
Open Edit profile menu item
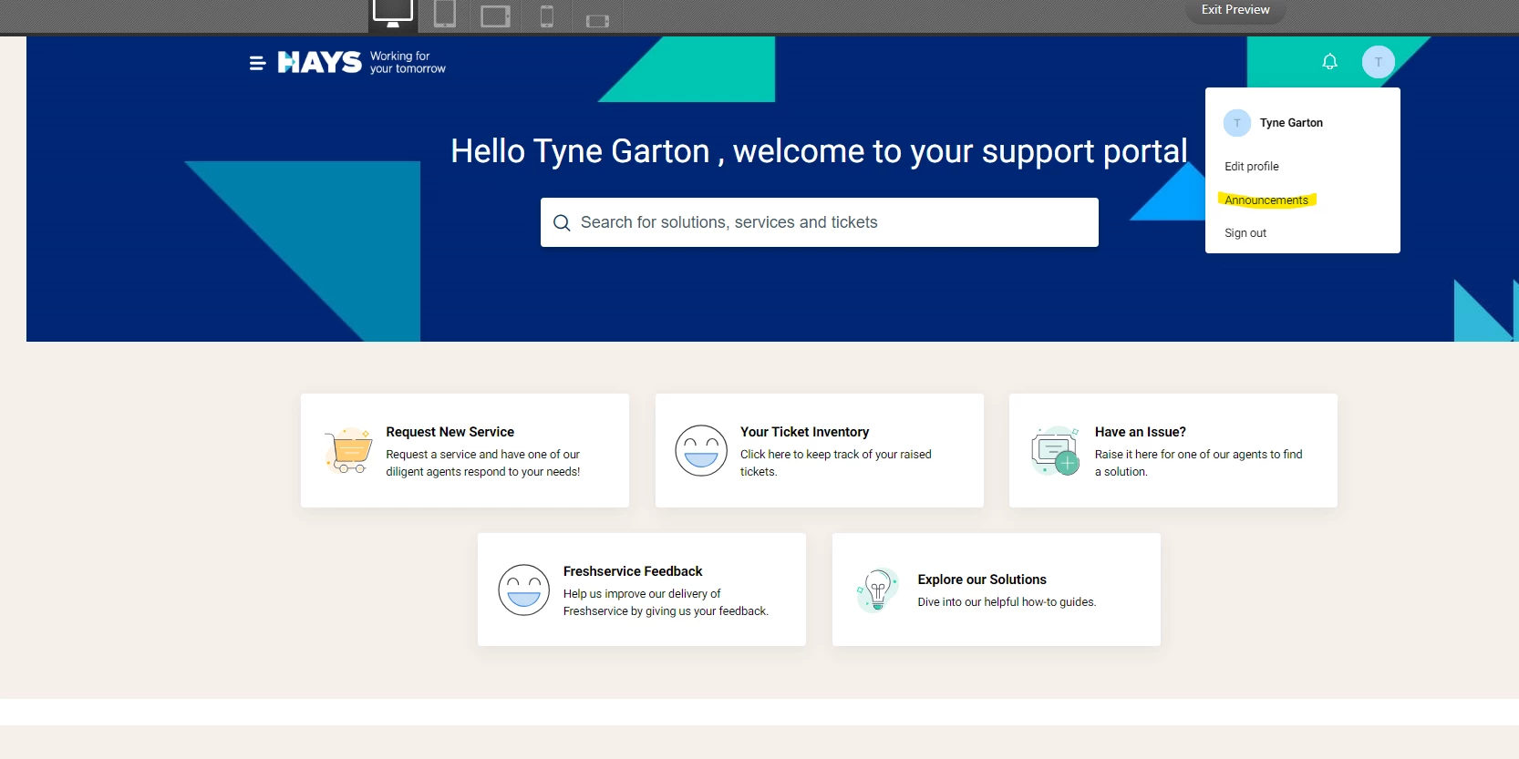pyautogui.click(x=1252, y=167)
